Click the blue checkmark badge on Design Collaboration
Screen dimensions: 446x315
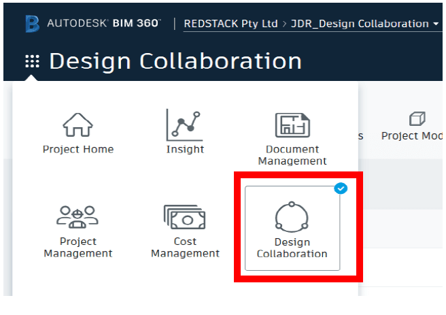pos(341,188)
